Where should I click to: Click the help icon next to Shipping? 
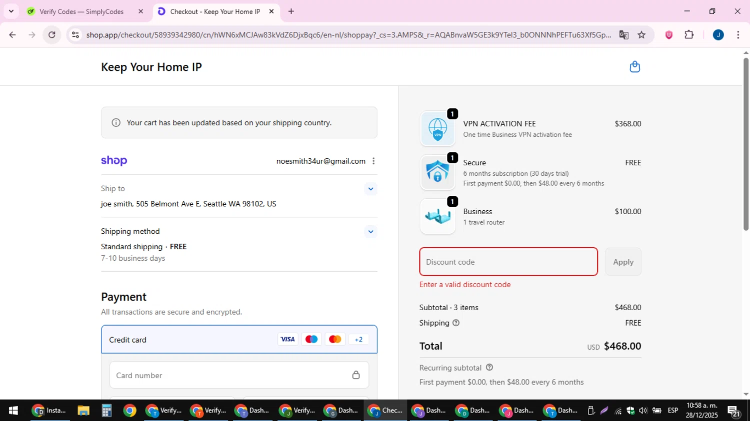(456, 323)
